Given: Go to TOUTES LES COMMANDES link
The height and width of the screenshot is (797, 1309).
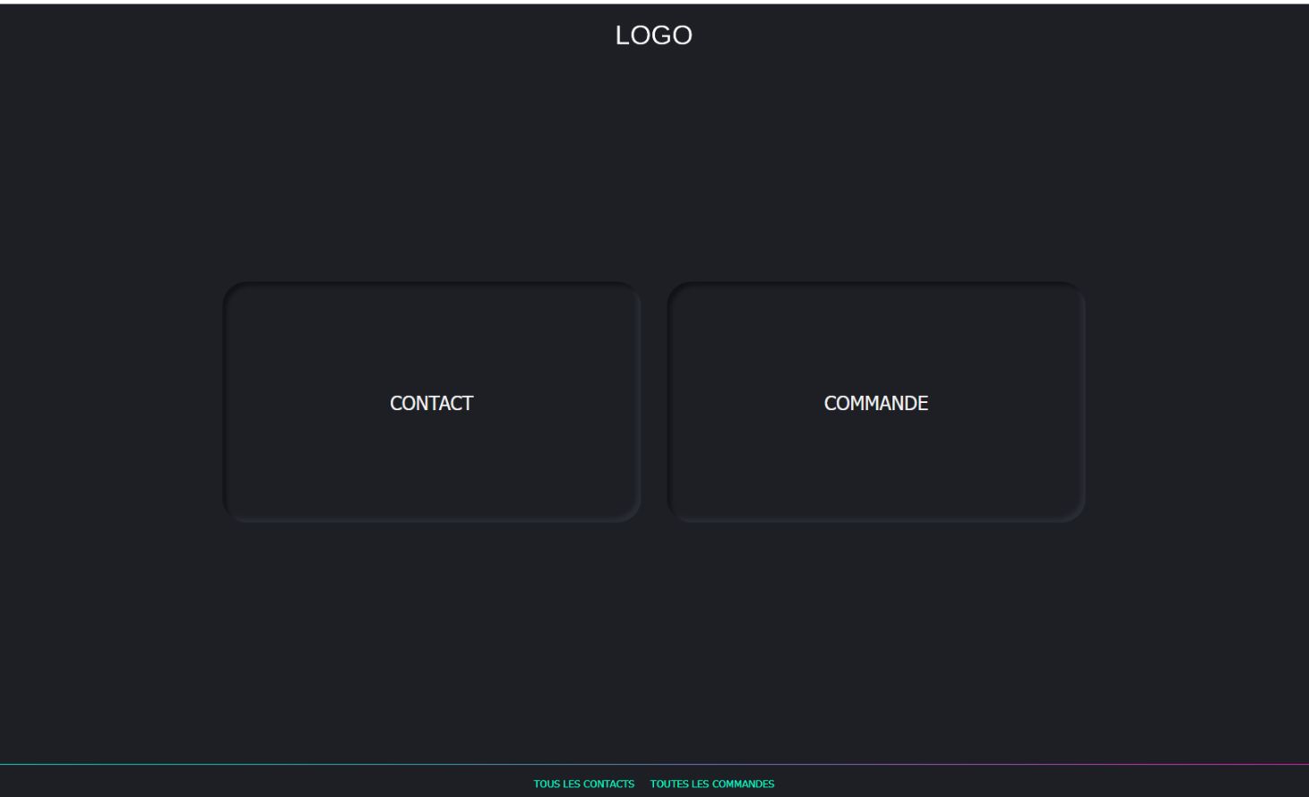Looking at the screenshot, I should [x=712, y=784].
